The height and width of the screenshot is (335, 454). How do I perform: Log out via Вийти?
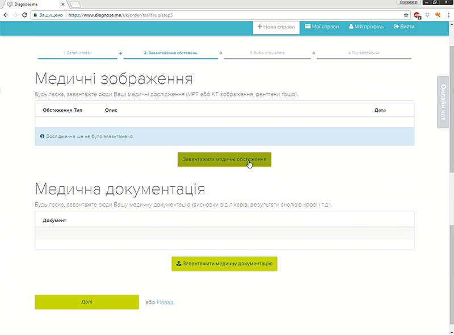[x=403, y=27]
